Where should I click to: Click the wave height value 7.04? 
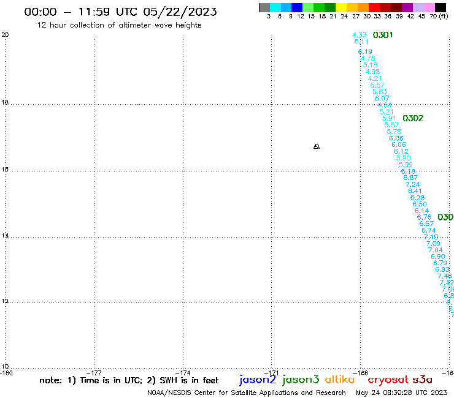click(x=436, y=250)
